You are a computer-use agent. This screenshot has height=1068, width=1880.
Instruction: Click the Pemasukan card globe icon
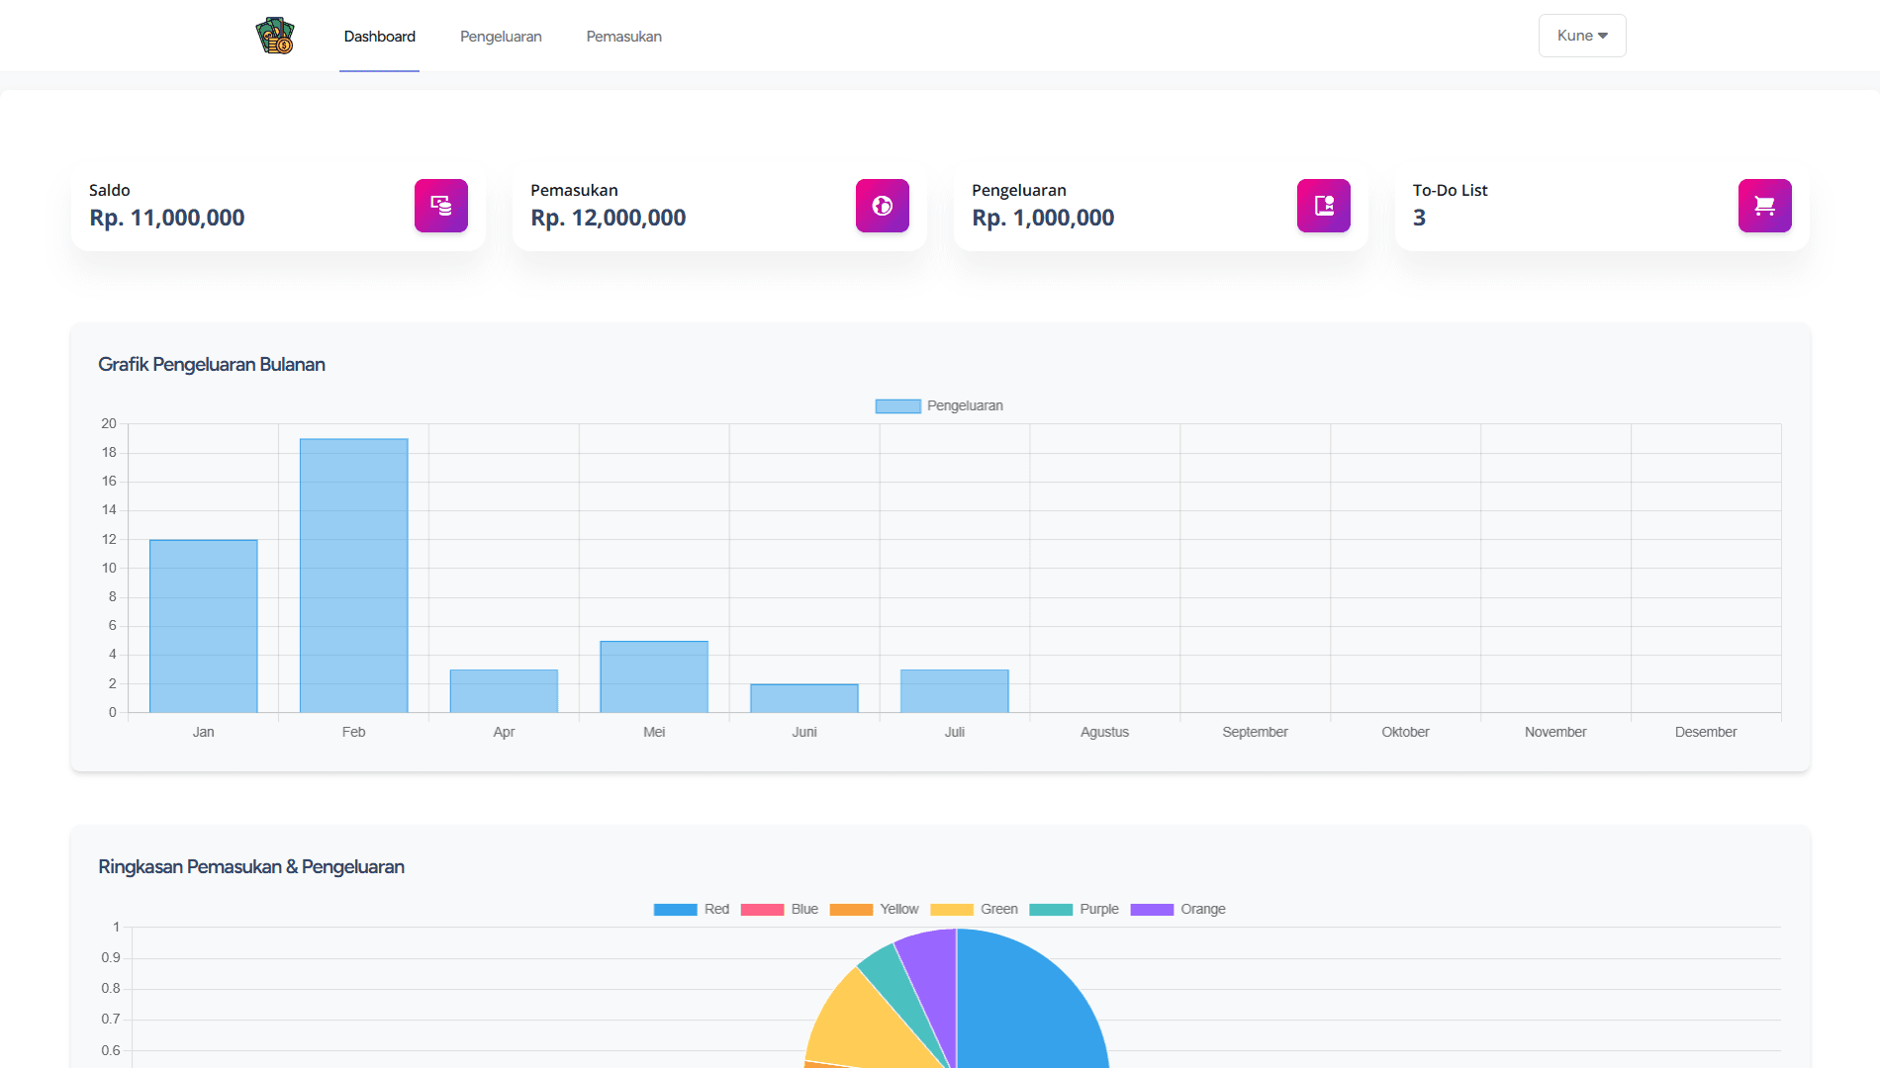(x=883, y=206)
